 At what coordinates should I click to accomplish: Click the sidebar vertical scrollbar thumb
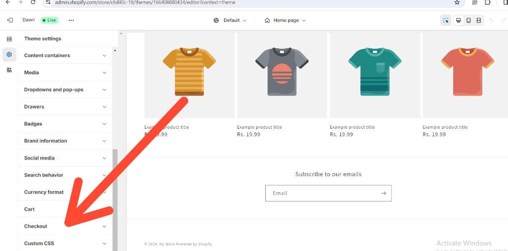pyautogui.click(x=115, y=200)
